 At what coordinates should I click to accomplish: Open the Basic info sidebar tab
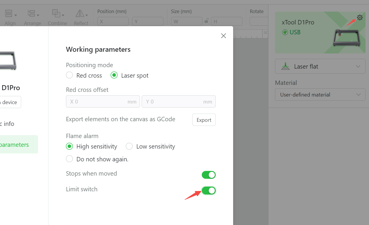pyautogui.click(x=7, y=124)
